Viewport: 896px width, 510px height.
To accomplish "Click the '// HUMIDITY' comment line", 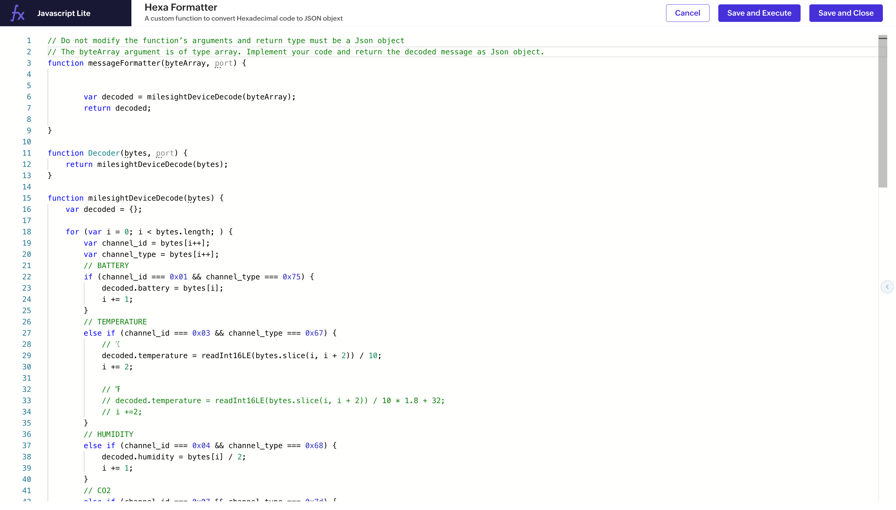I will (x=108, y=434).
